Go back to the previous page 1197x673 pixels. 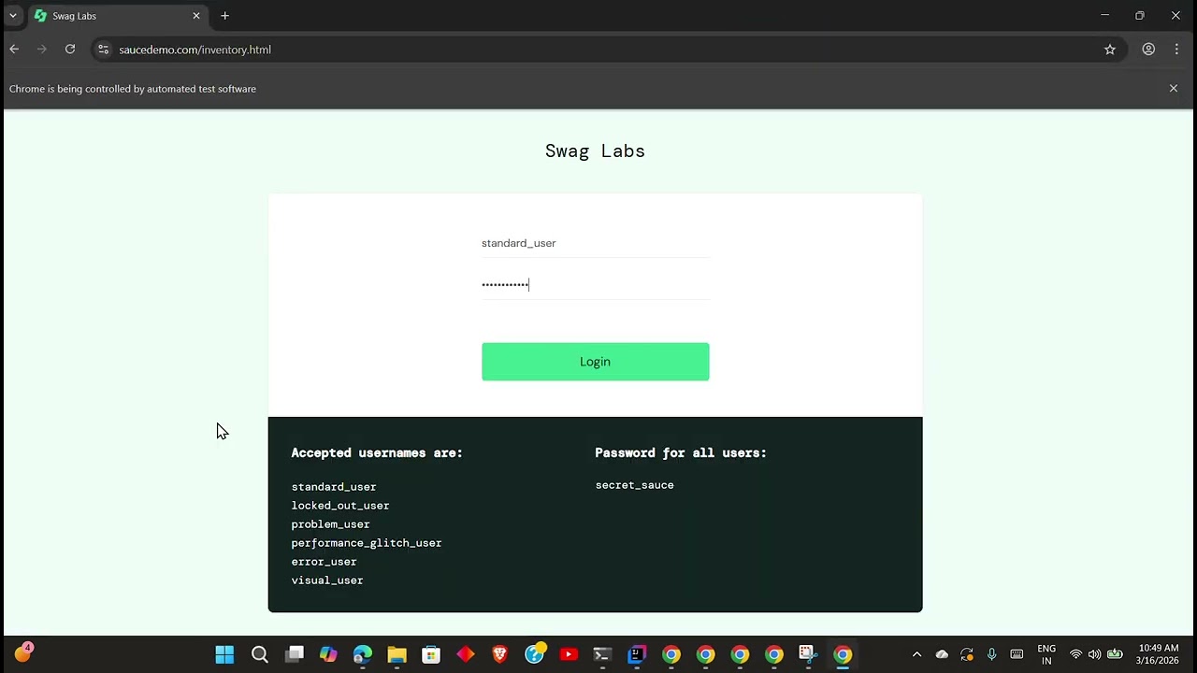pos(14,50)
